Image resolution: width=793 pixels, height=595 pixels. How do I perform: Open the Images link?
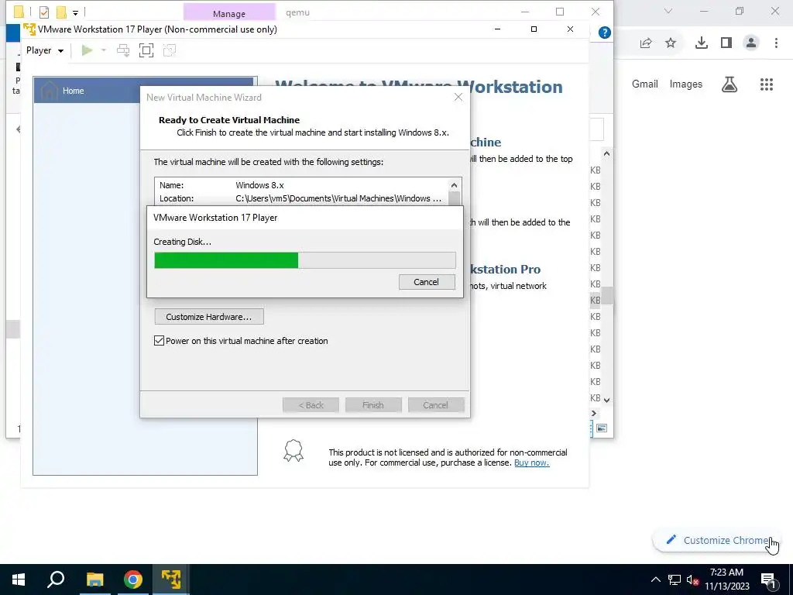pyautogui.click(x=686, y=84)
